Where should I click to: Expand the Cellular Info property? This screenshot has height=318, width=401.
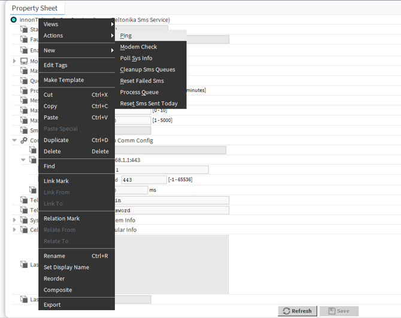pyautogui.click(x=15, y=230)
